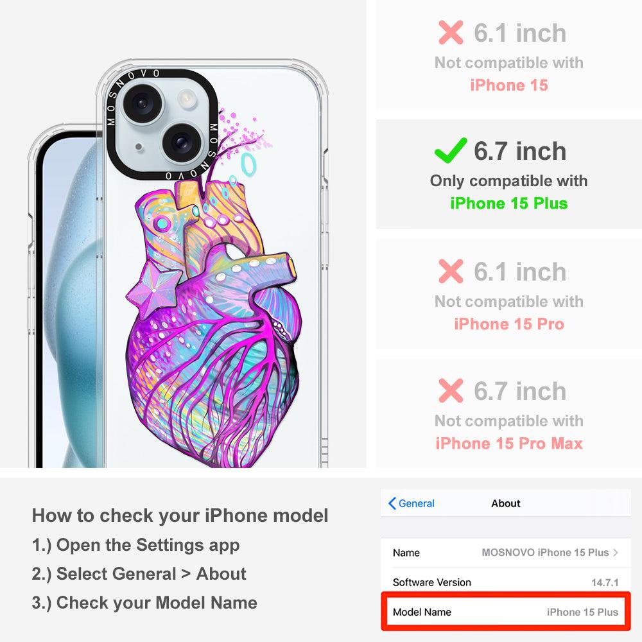
Task: Click the red X beside iPhone 15 Pro
Action: [x=451, y=271]
